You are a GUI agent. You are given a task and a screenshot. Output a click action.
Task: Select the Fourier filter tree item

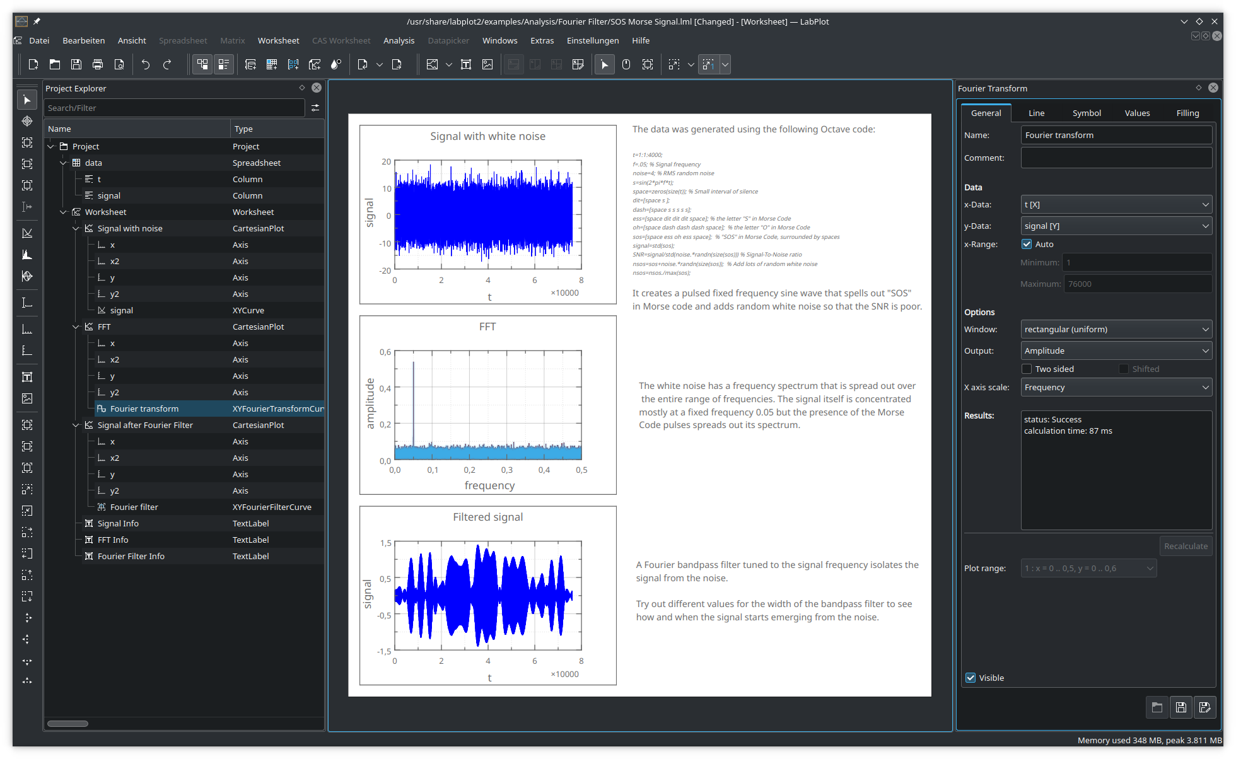pyautogui.click(x=134, y=507)
